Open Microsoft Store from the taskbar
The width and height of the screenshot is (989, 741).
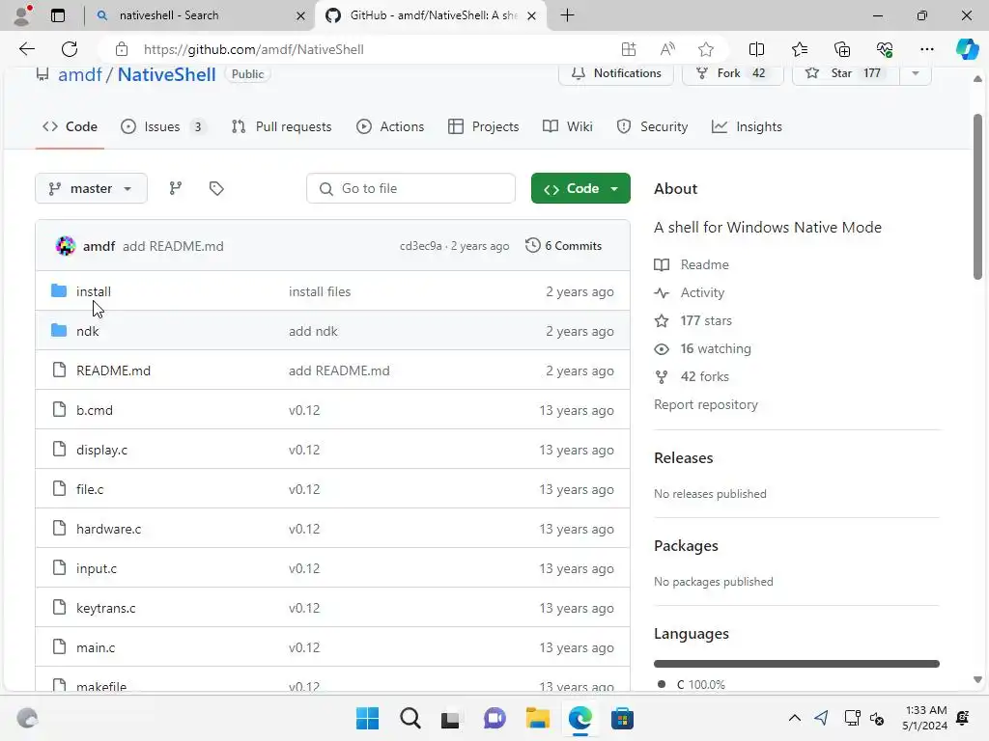[622, 718]
